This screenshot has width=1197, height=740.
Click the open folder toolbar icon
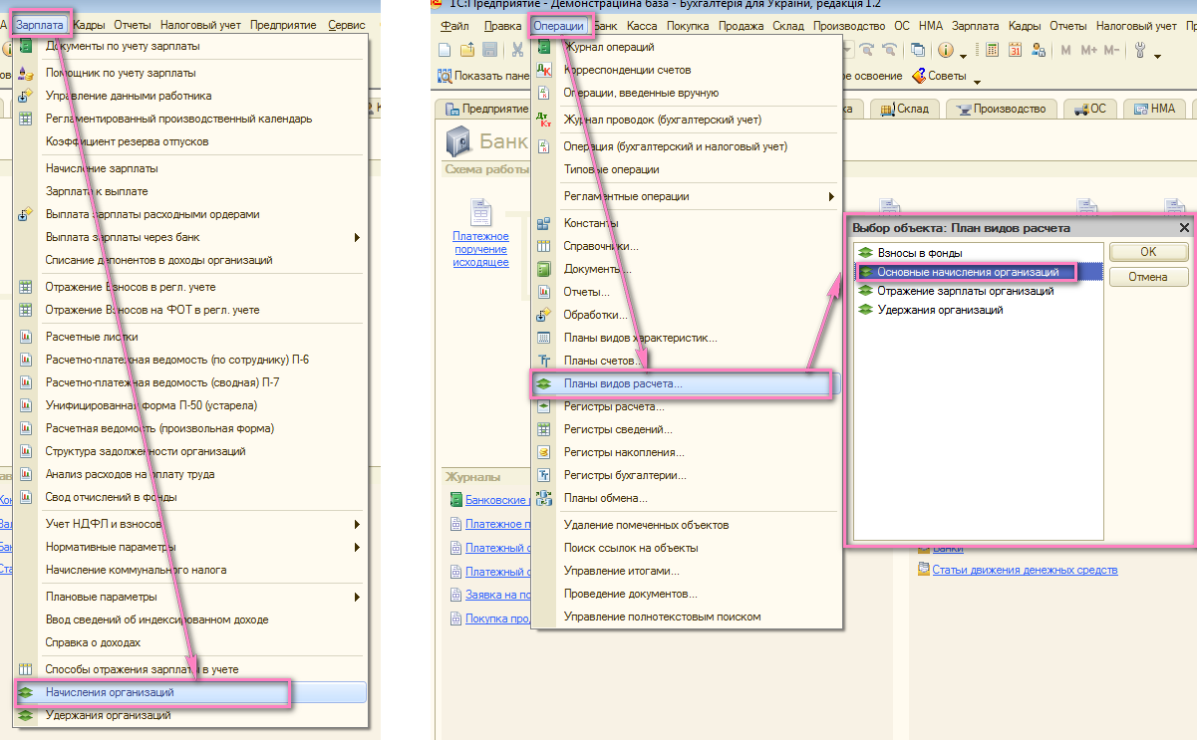coord(467,50)
